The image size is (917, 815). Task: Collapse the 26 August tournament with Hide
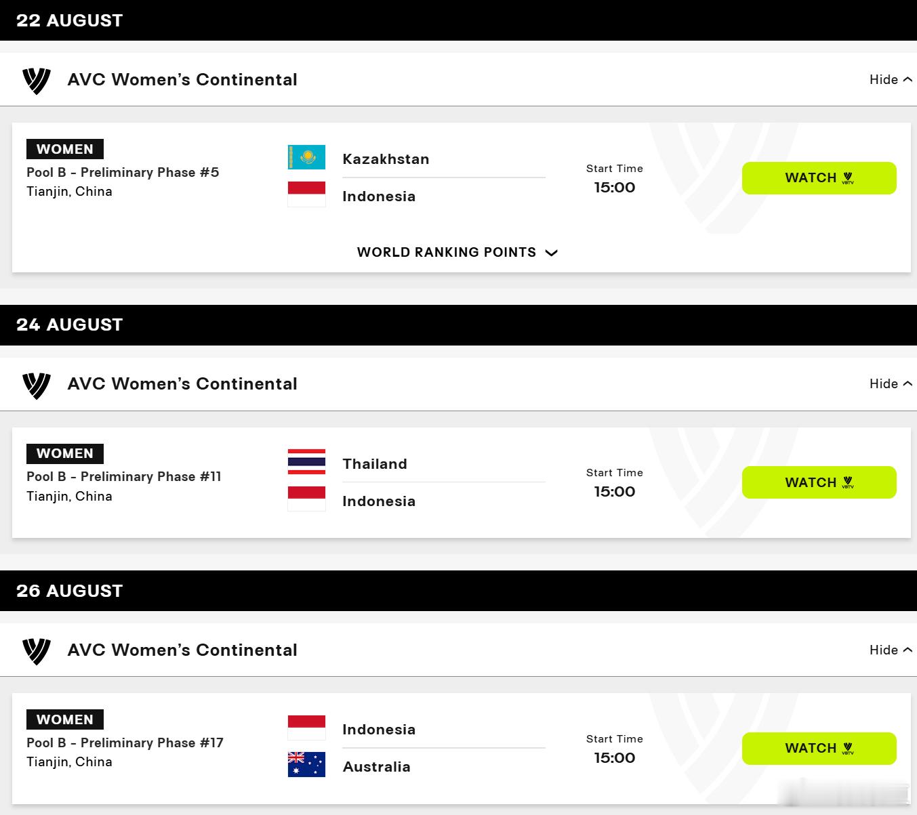tap(891, 650)
